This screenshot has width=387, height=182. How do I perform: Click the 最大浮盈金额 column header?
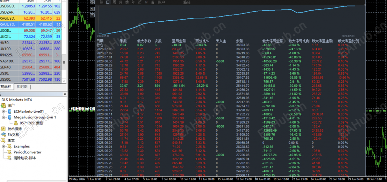click(x=322, y=41)
